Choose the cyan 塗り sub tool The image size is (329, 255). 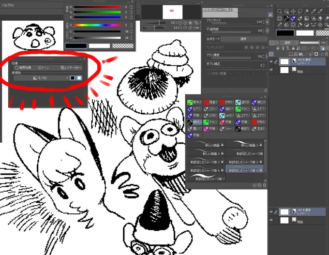tap(243, 102)
